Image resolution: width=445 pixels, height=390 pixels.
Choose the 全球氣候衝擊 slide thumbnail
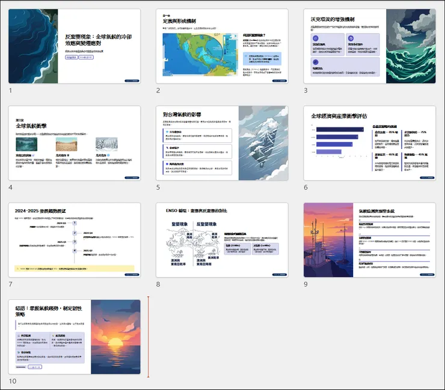[x=75, y=143]
